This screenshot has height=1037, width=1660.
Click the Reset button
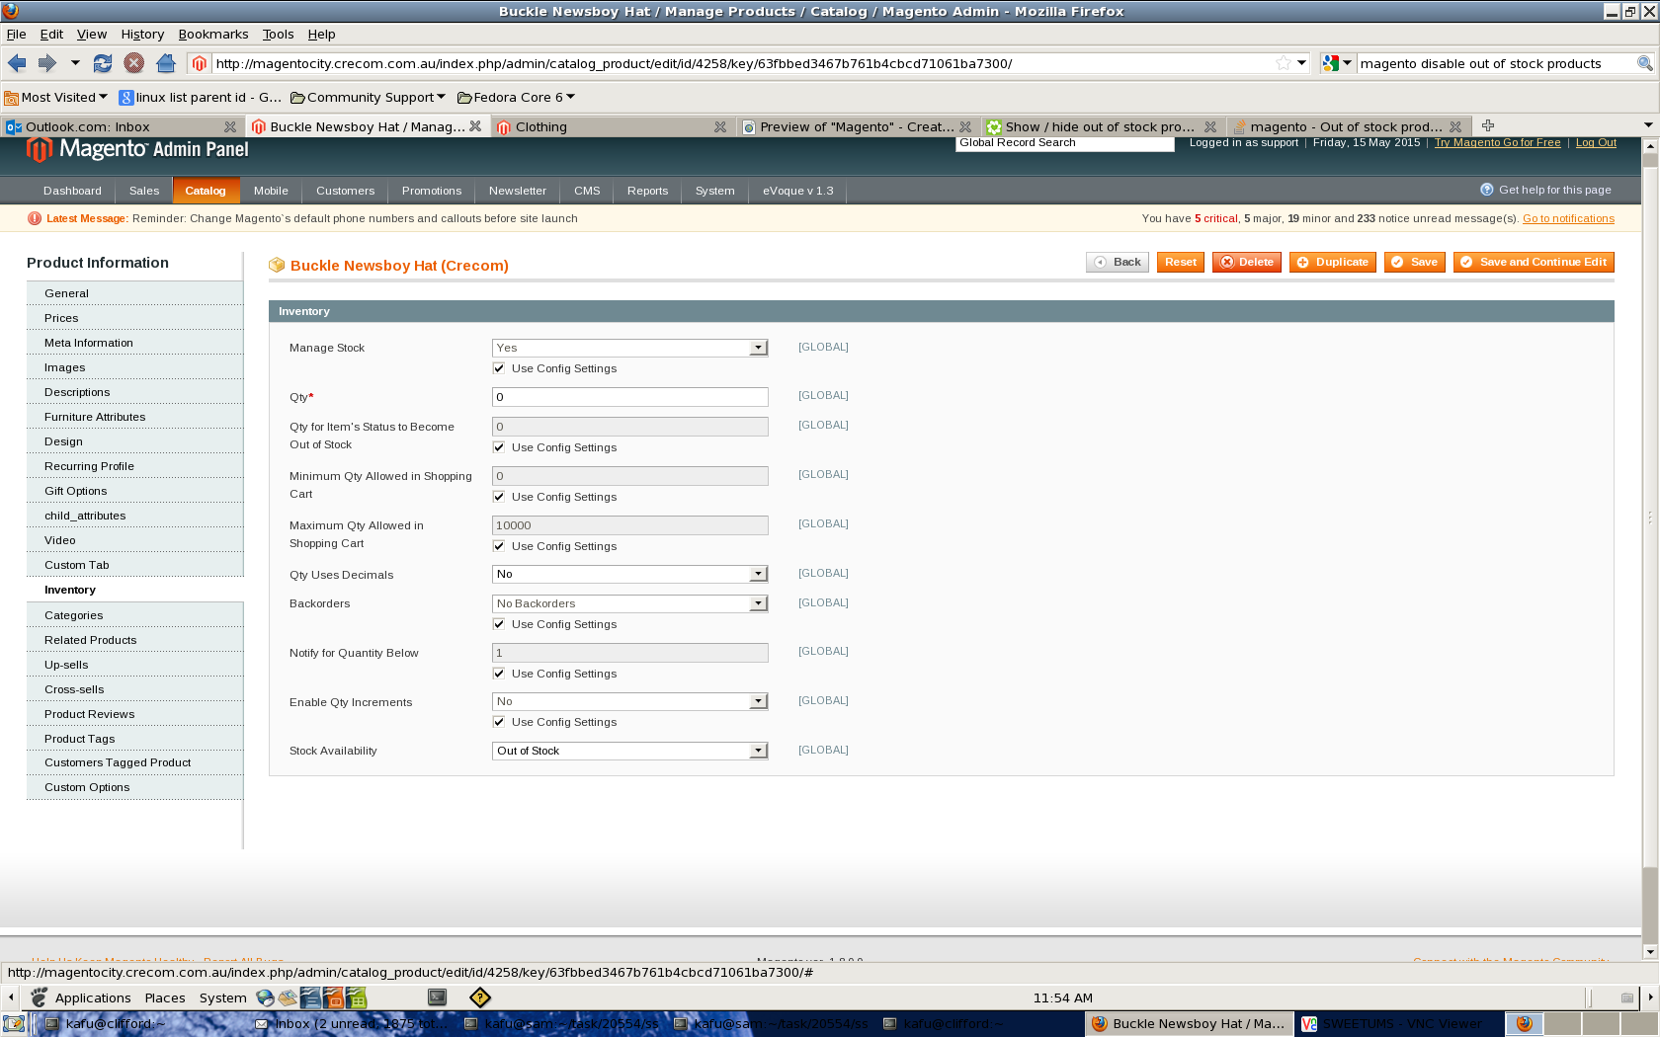1181,262
